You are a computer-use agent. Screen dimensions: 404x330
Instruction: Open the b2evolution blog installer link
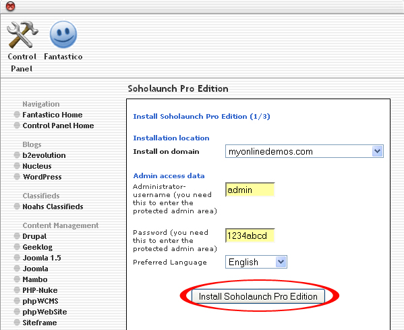pyautogui.click(x=44, y=155)
